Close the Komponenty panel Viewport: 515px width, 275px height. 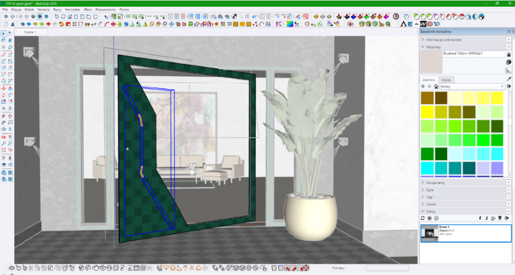(x=508, y=183)
